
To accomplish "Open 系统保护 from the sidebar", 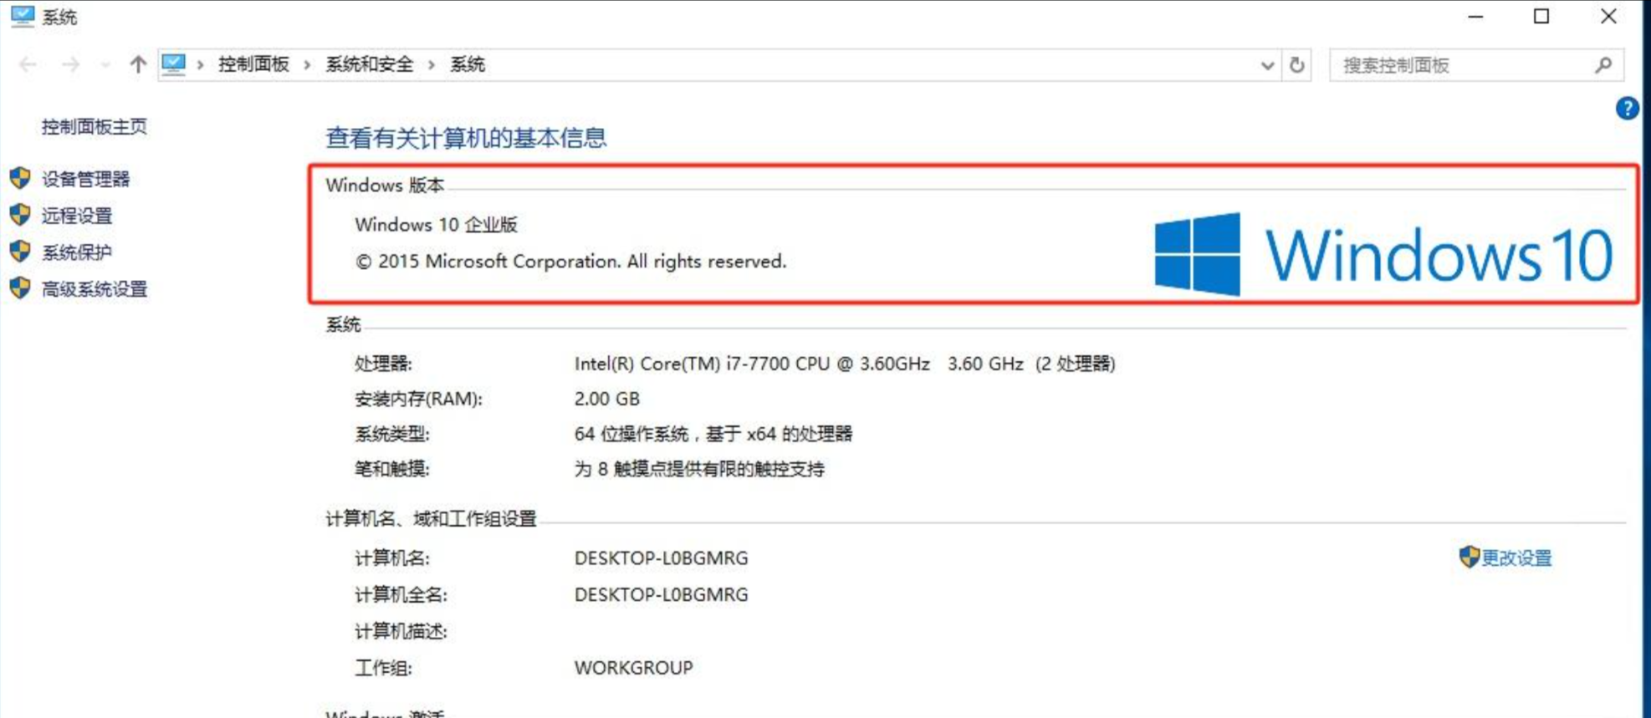I will (x=77, y=252).
